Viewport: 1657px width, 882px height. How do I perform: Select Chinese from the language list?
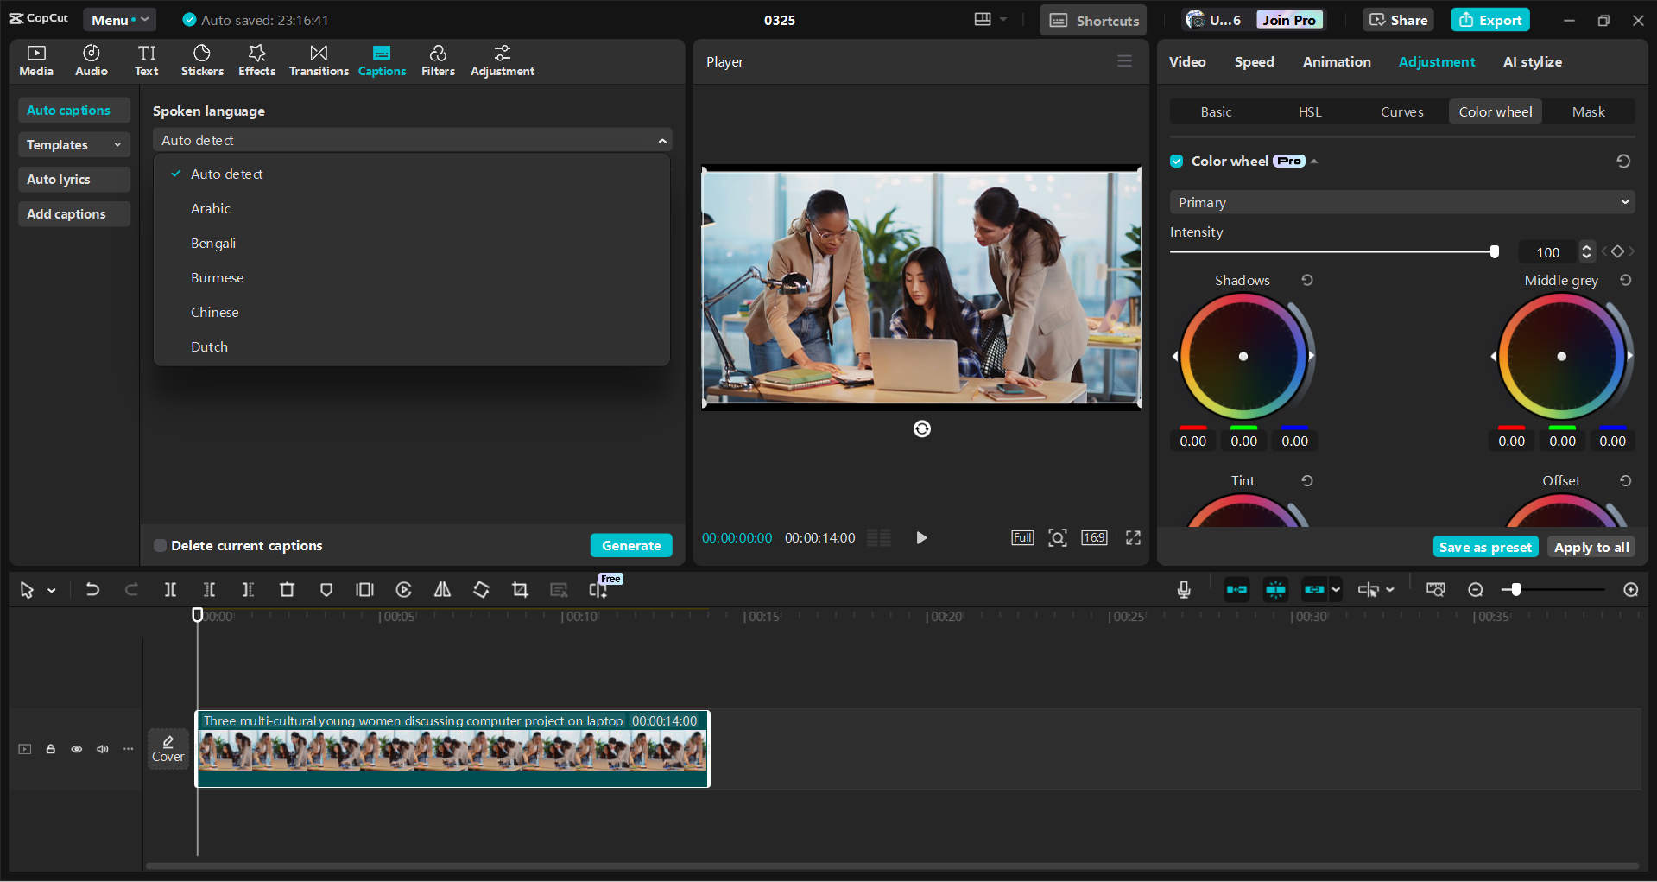click(x=214, y=312)
